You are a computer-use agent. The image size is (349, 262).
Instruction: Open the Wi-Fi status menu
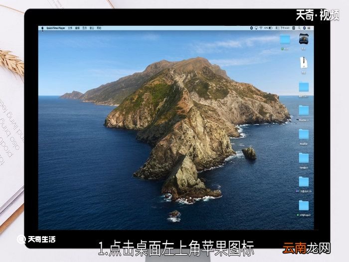[x=261, y=28]
